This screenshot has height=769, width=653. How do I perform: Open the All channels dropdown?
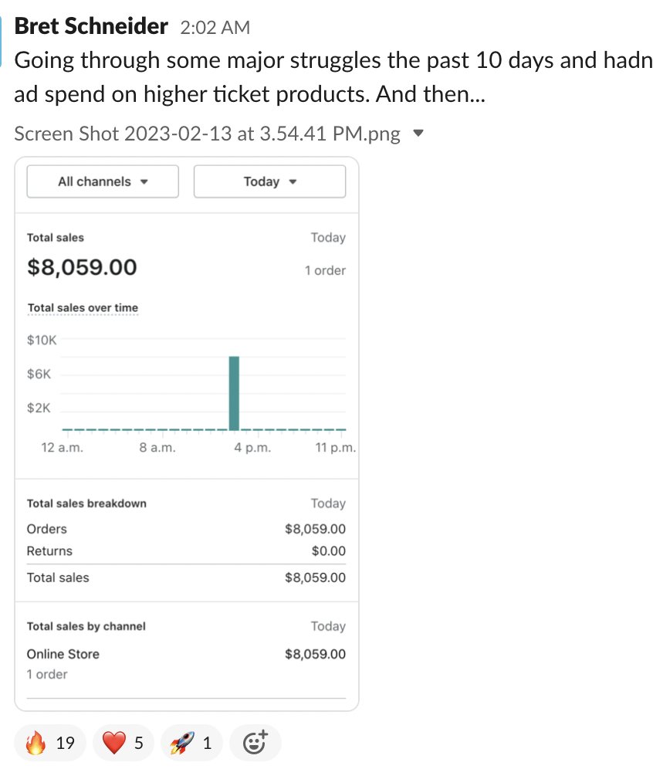tap(103, 181)
